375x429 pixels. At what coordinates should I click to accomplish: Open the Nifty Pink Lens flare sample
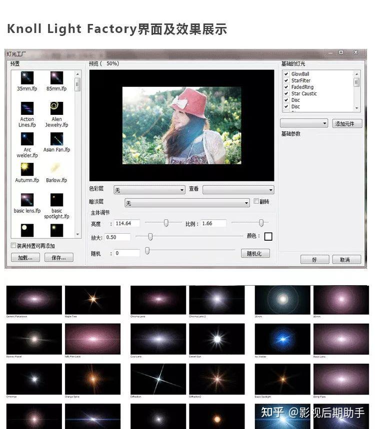click(x=92, y=339)
